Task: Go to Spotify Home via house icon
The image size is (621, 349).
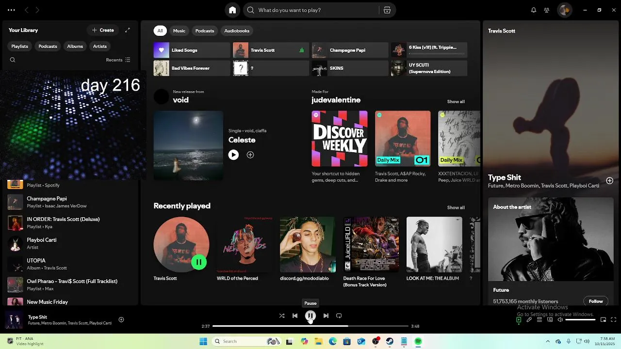Action: (x=232, y=10)
